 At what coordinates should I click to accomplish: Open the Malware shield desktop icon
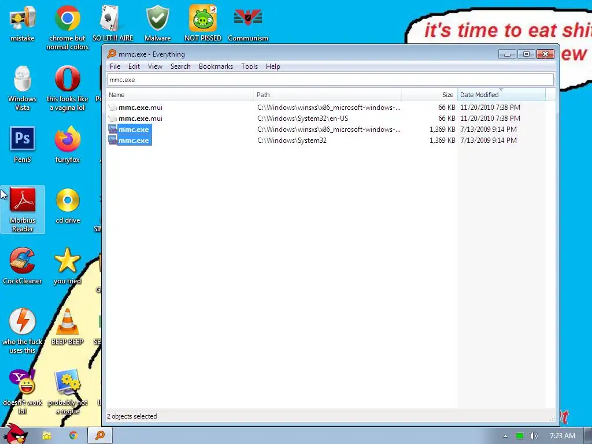157,23
